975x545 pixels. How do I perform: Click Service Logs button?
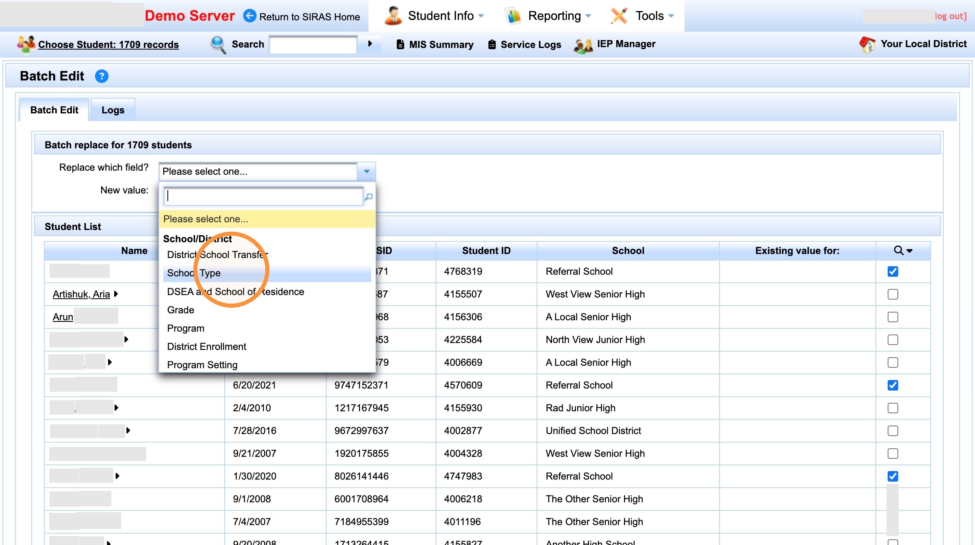(524, 44)
